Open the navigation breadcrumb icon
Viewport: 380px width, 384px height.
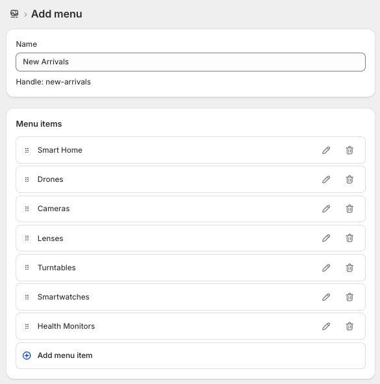(14, 14)
